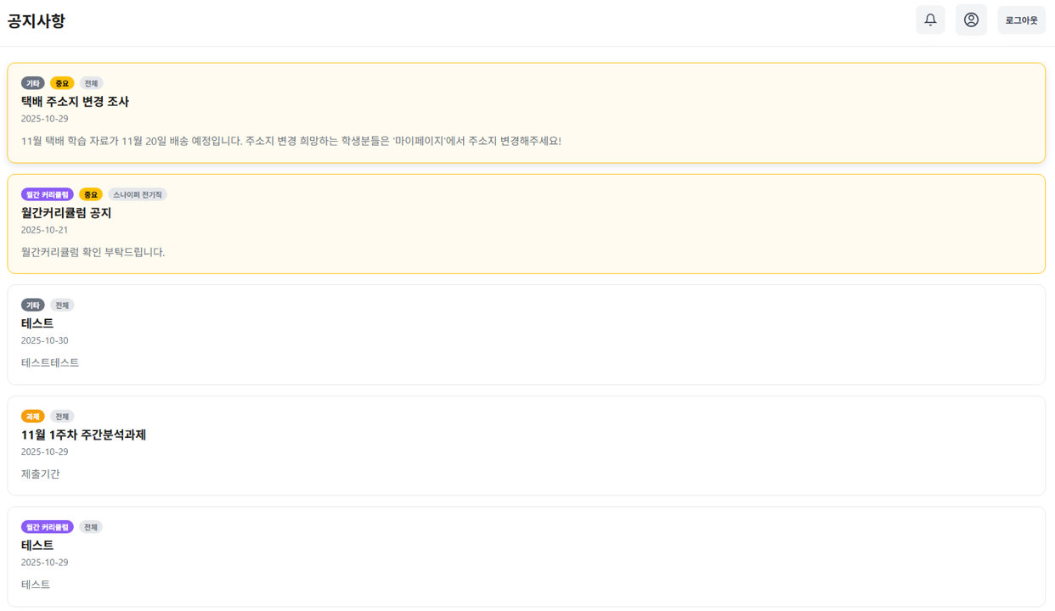
Task: Open the 테스트 notice dated 2025-10-30
Action: pyautogui.click(x=37, y=323)
